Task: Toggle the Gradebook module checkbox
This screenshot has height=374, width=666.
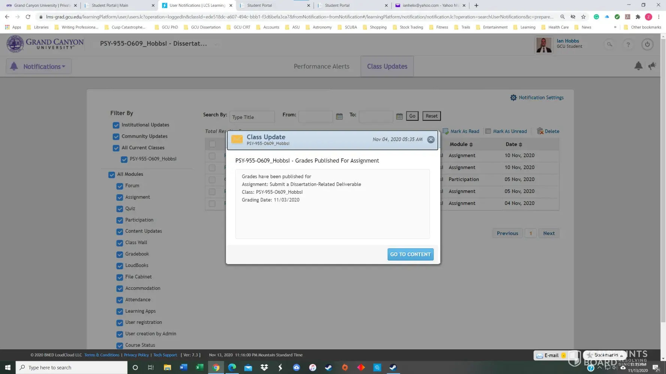Action: (x=120, y=254)
